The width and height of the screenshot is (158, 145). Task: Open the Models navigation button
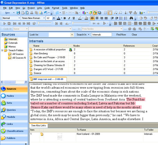point(14,117)
